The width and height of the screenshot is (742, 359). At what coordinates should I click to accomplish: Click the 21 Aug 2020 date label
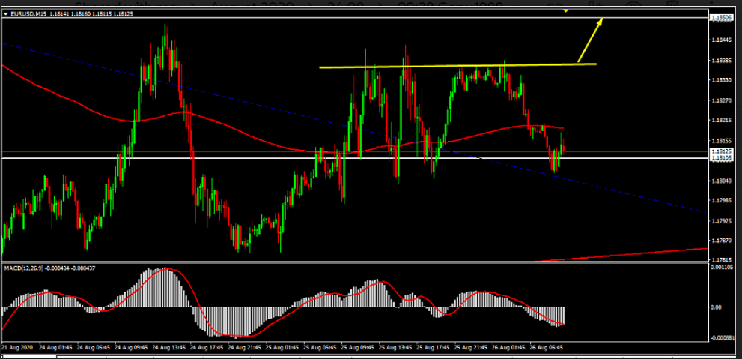[18, 348]
